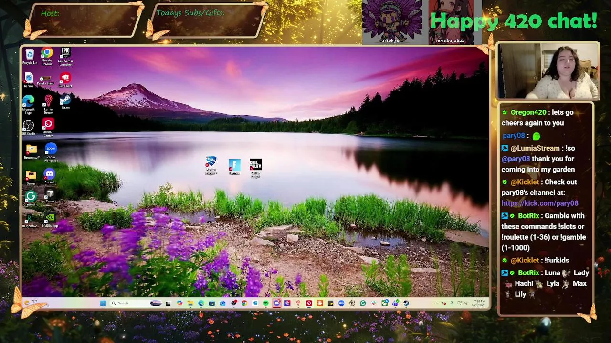Open the Stream stuff folder

point(32,151)
